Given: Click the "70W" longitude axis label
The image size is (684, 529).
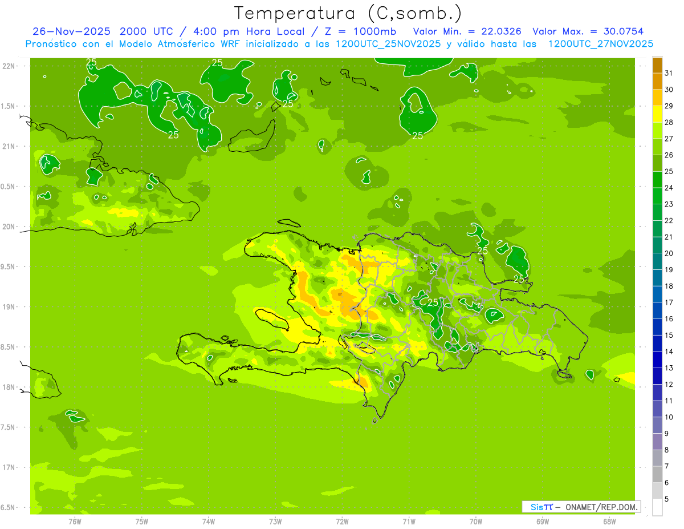Looking at the screenshot, I should (476, 521).
